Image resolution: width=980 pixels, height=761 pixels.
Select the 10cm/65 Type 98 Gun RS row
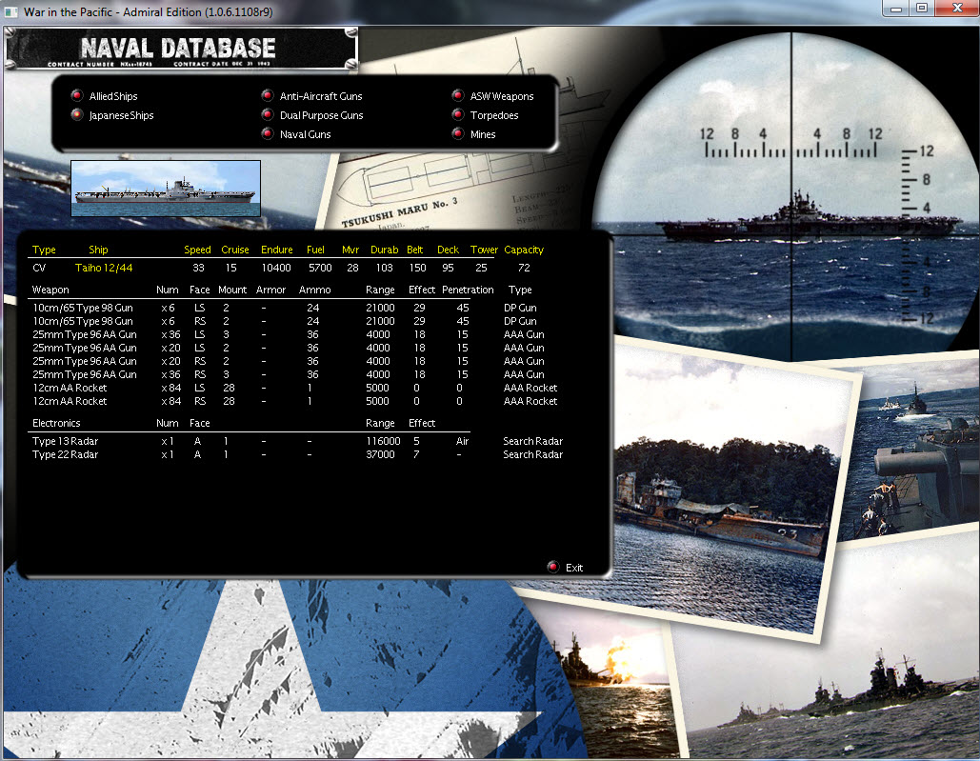285,321
